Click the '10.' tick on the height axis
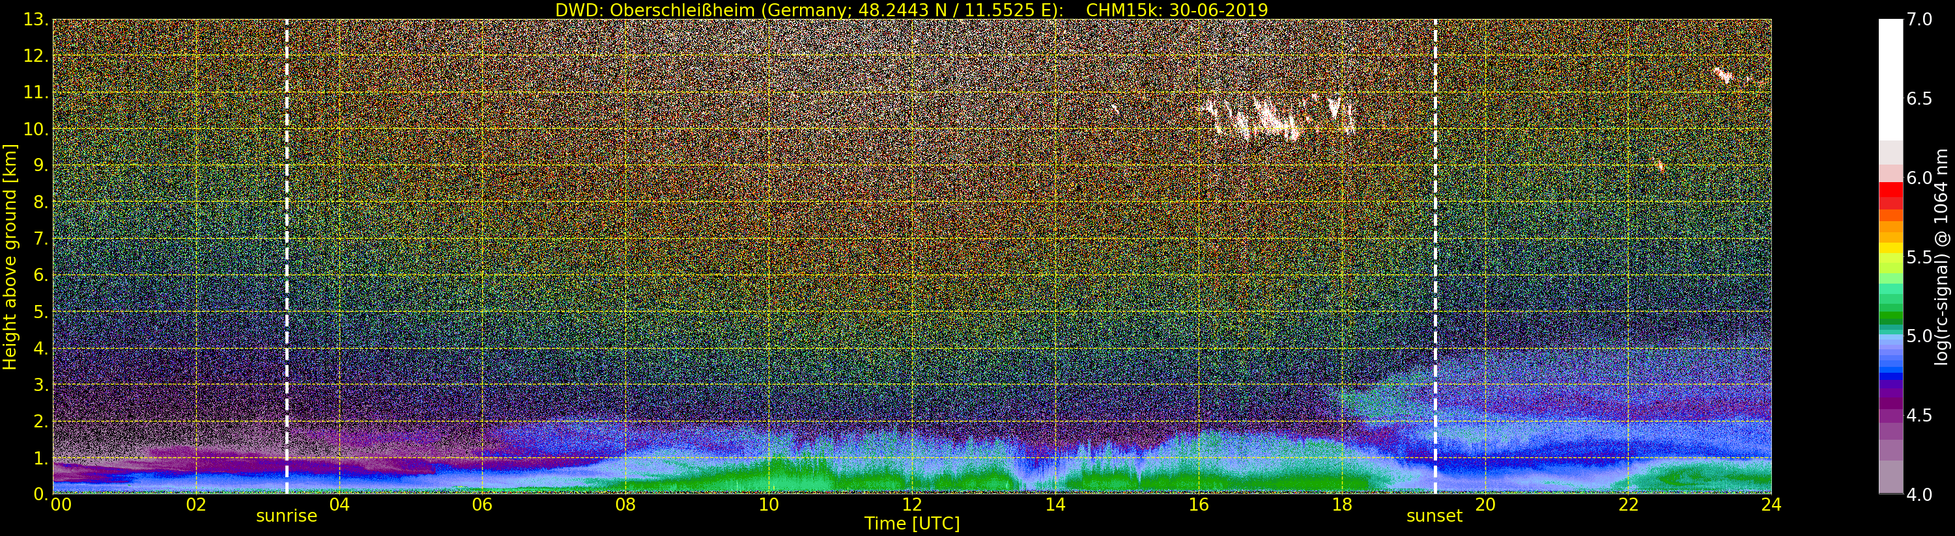The width and height of the screenshot is (1955, 536). (x=36, y=129)
